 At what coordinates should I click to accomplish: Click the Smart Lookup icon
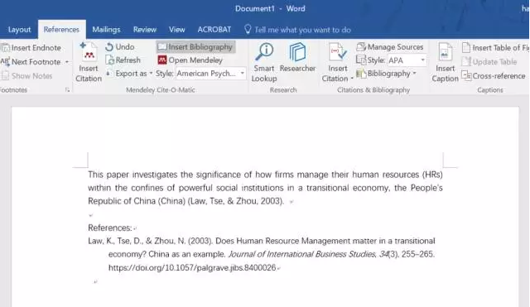[264, 51]
